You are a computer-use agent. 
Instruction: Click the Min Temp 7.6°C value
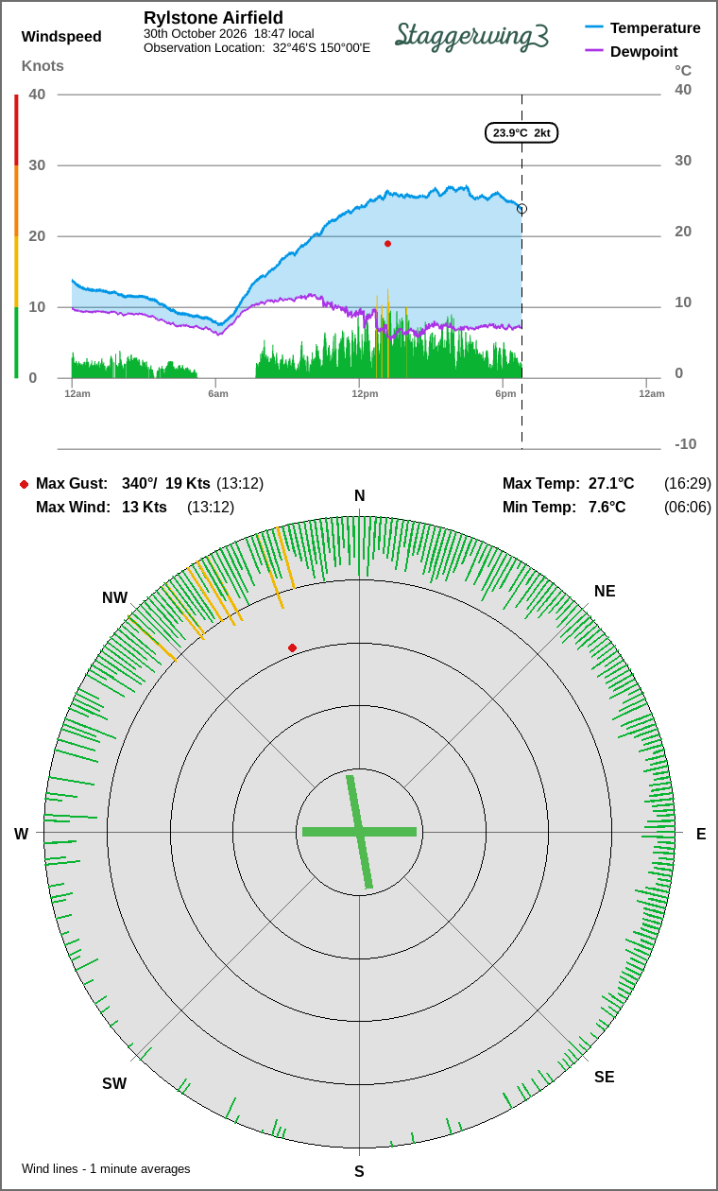607,508
